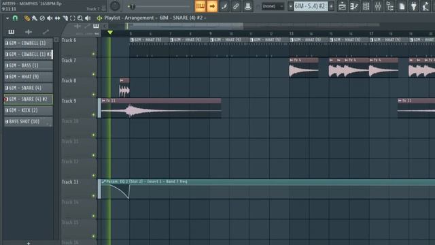Open the tempo tapper icon
Screen dimensions: 435x245
(x=426, y=6)
